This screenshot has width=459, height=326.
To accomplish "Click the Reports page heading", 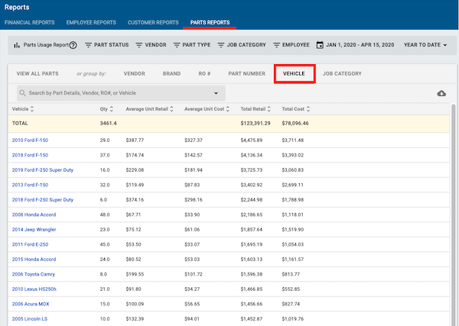I will pyautogui.click(x=17, y=8).
